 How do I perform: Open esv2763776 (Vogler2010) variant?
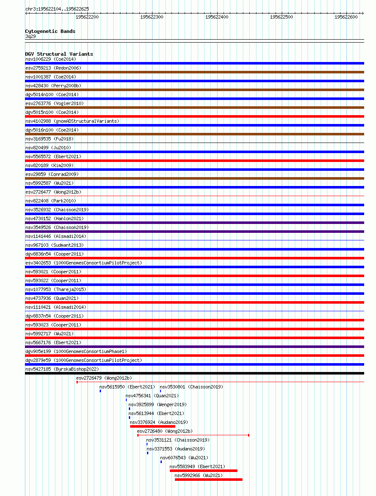(x=54, y=103)
